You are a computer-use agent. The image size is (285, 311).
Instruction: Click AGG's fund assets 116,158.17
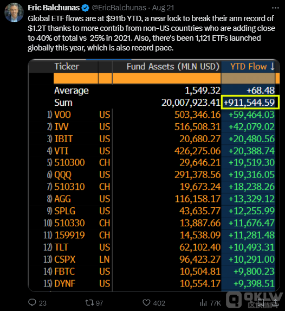click(x=197, y=199)
